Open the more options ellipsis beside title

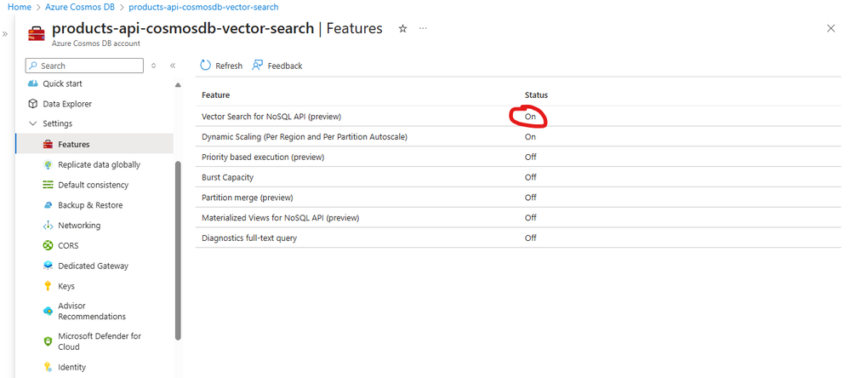423,28
